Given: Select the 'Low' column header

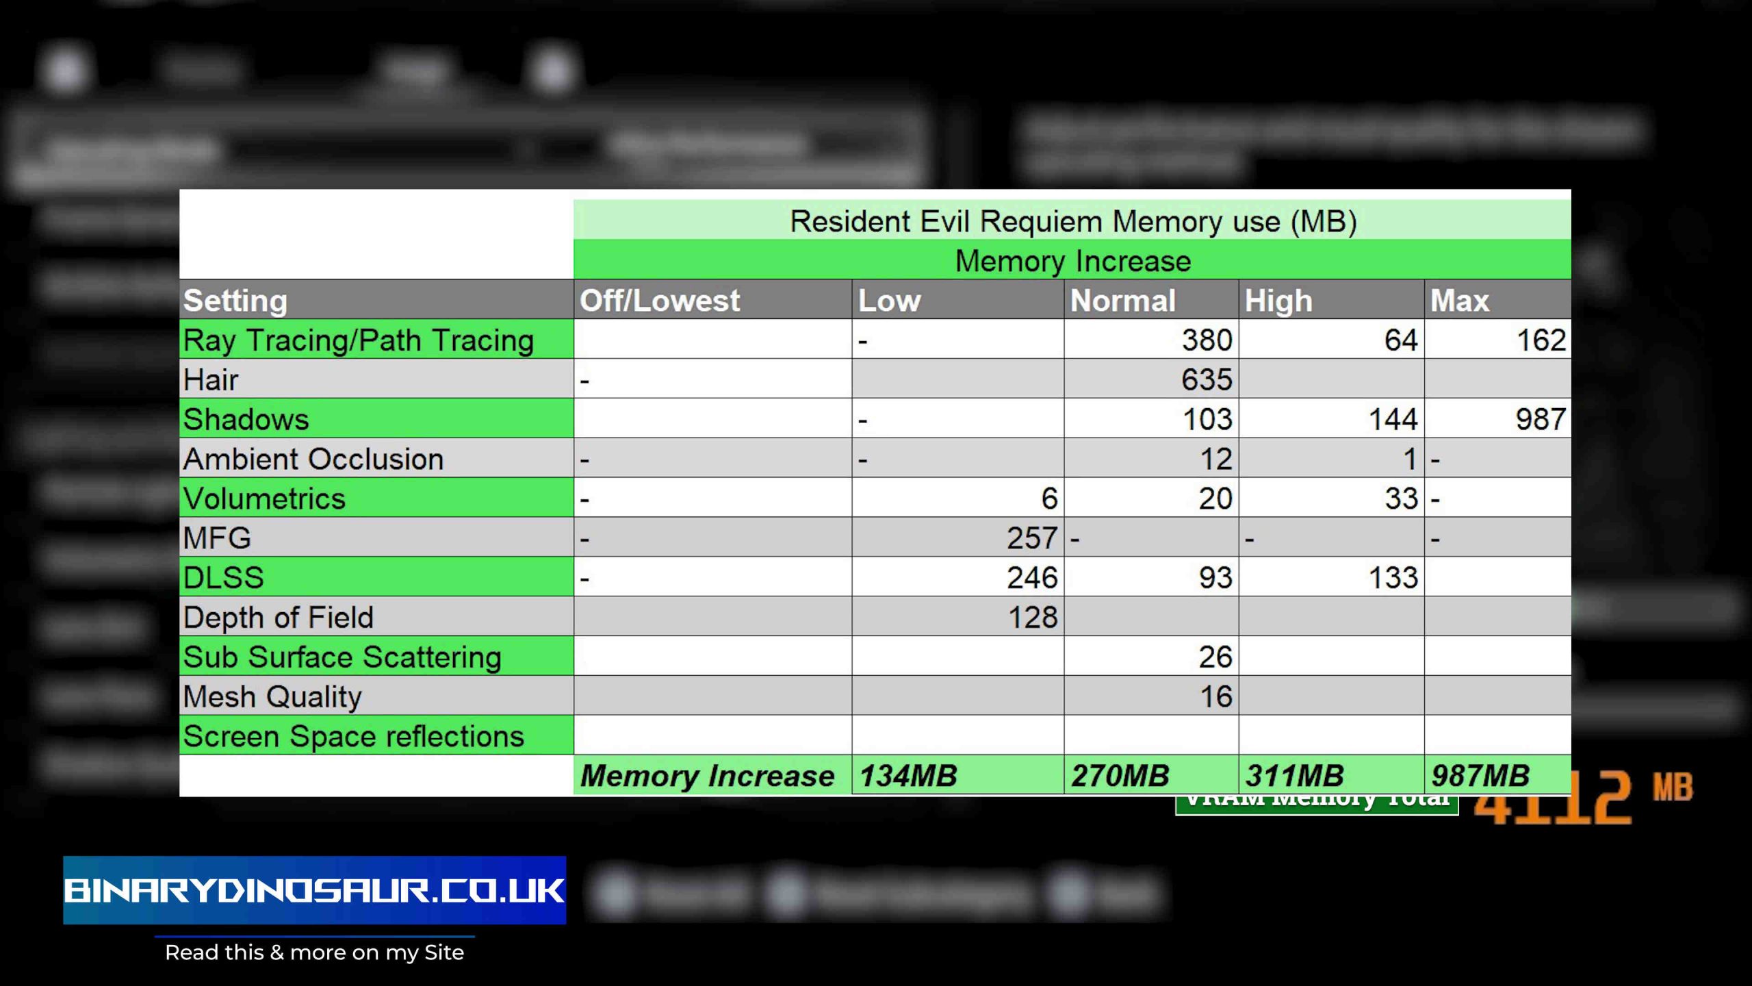Looking at the screenshot, I should pyautogui.click(x=889, y=301).
